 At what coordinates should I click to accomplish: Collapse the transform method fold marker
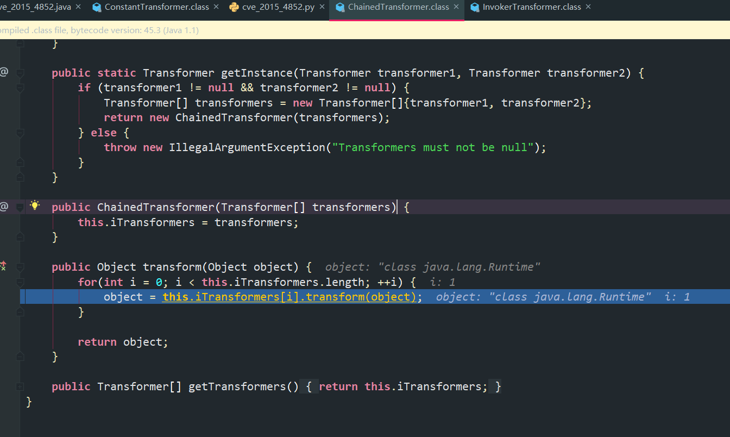20,267
